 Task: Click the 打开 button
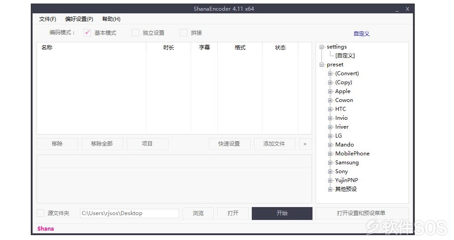point(233,213)
